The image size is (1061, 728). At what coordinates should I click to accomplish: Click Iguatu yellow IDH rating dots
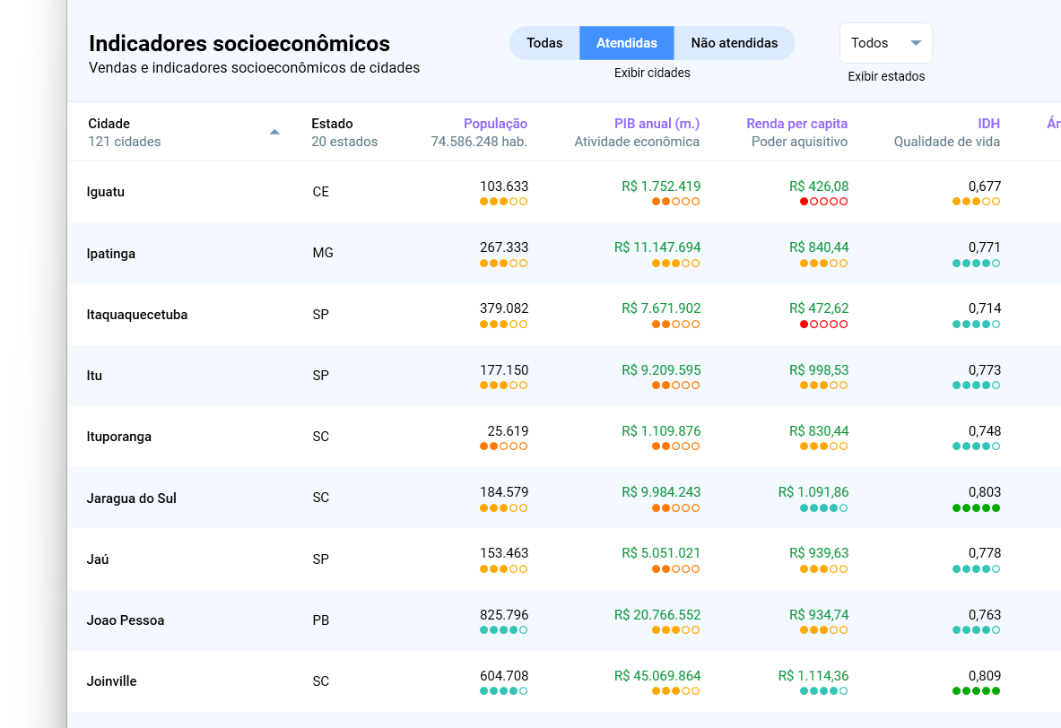(x=976, y=202)
